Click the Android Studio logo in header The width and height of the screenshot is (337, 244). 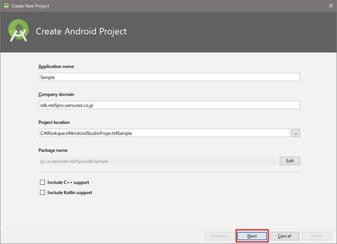18,30
